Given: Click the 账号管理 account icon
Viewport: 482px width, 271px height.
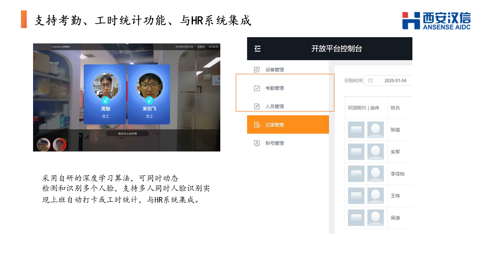Looking at the screenshot, I should pos(257,143).
